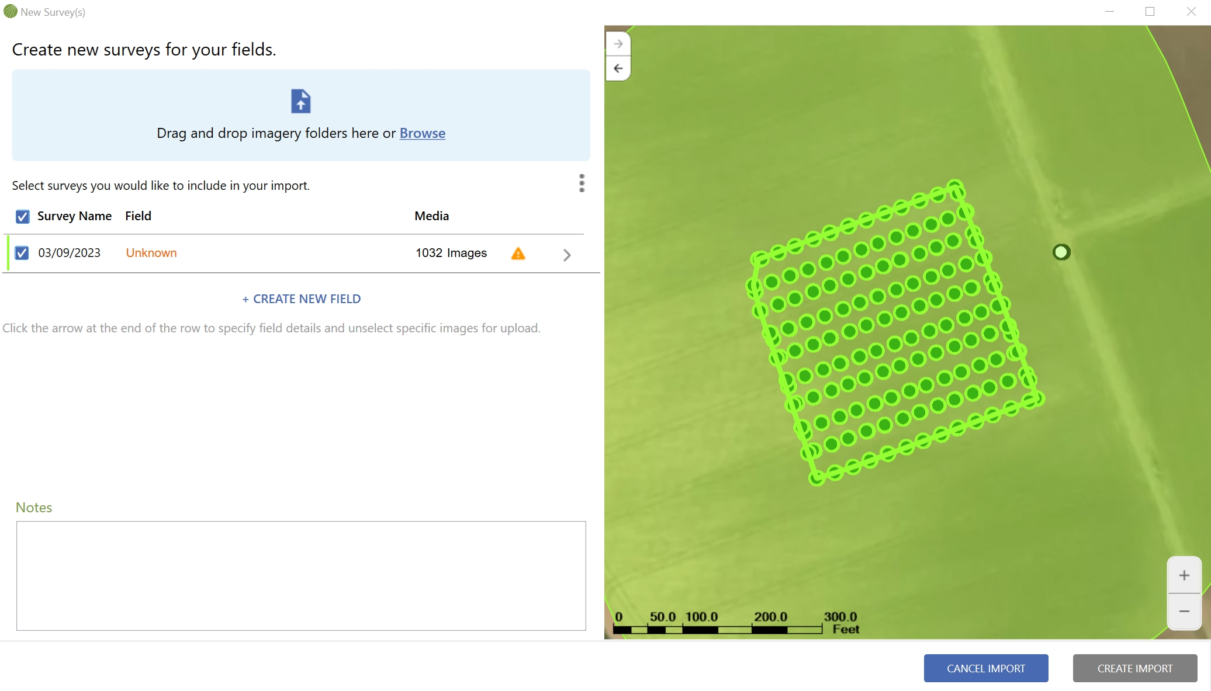This screenshot has height=691, width=1211.
Task: Click the Unknown field label
Action: click(x=151, y=253)
